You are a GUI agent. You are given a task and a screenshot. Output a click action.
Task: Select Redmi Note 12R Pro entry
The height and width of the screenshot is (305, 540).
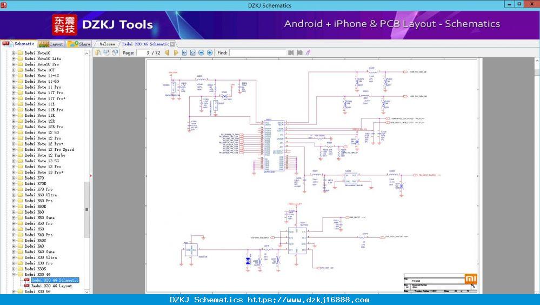(44, 127)
